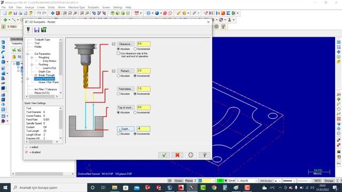Click the Clearance... button
Image resolution: width=342 pixels, height=192 pixels.
click(126, 44)
